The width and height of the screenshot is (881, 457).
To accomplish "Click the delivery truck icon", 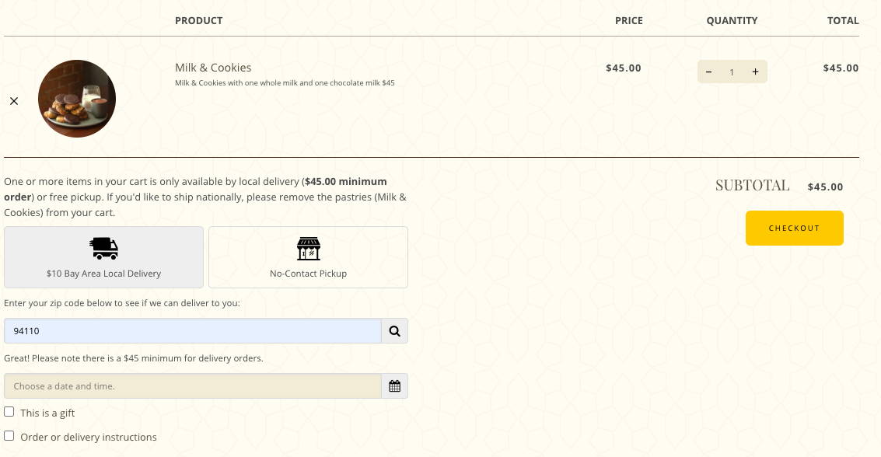I will 104,248.
